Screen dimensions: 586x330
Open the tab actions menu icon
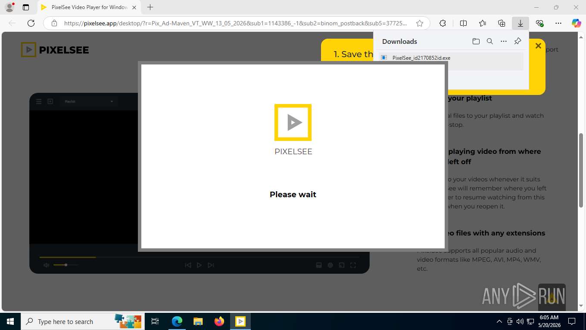(x=26, y=7)
